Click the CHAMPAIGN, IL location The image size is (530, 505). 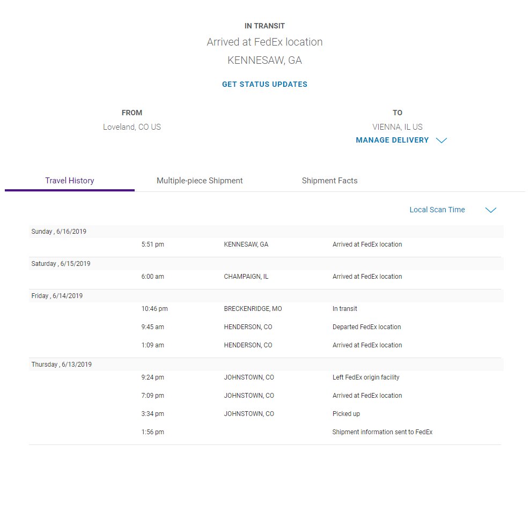[246, 276]
